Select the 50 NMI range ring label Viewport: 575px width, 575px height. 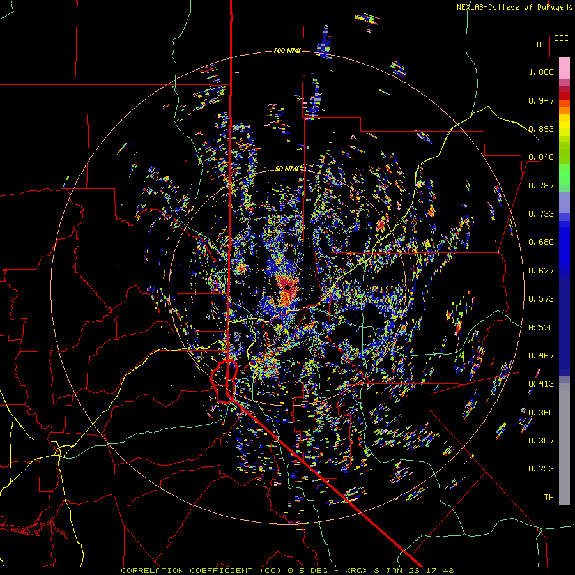[x=287, y=169]
